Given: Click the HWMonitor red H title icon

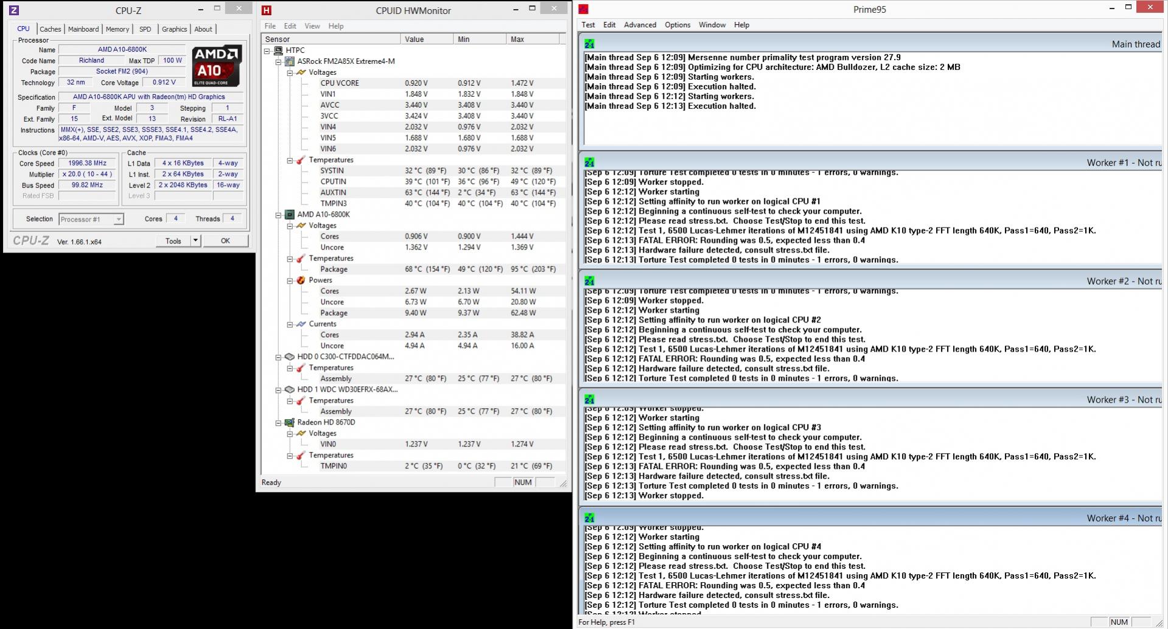Looking at the screenshot, I should [267, 10].
